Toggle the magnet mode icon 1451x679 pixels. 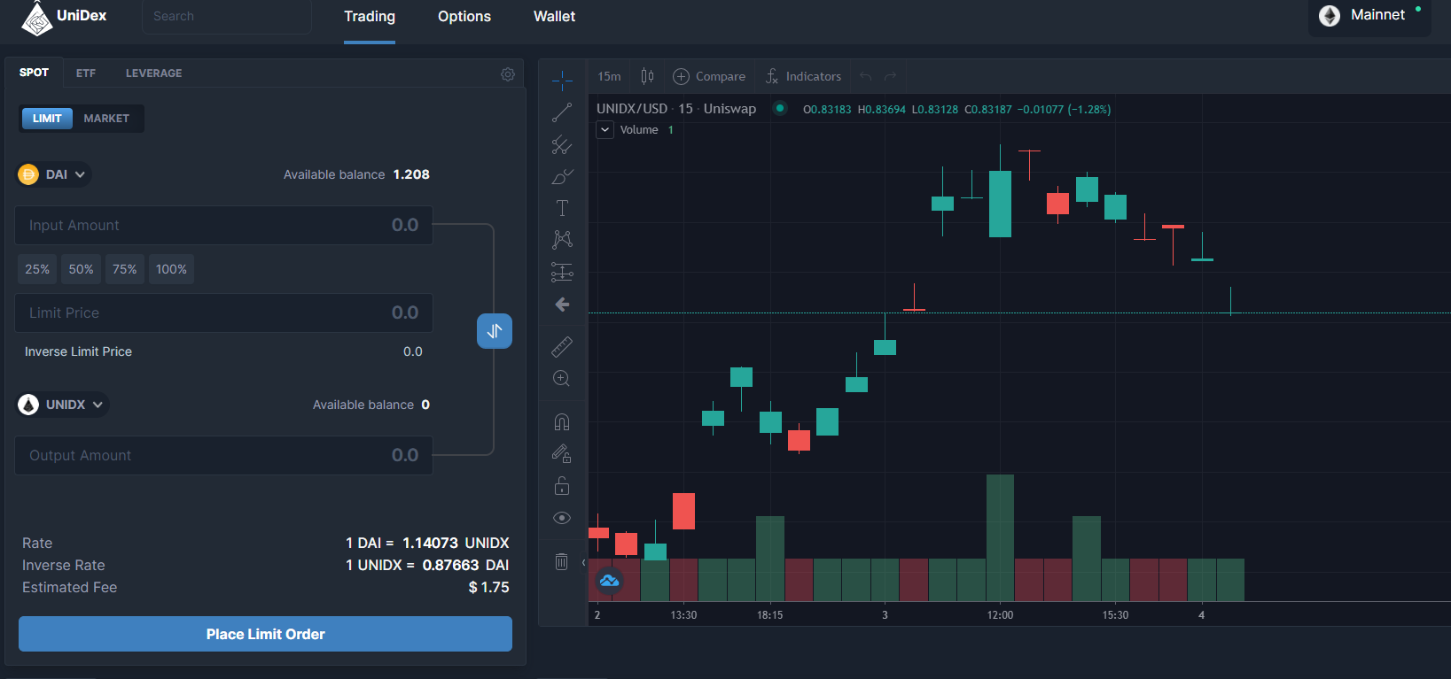pyautogui.click(x=562, y=421)
